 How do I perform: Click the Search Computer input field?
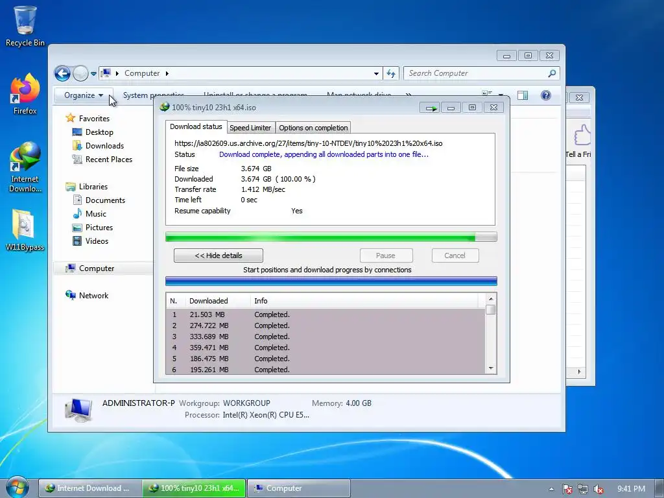[477, 73]
